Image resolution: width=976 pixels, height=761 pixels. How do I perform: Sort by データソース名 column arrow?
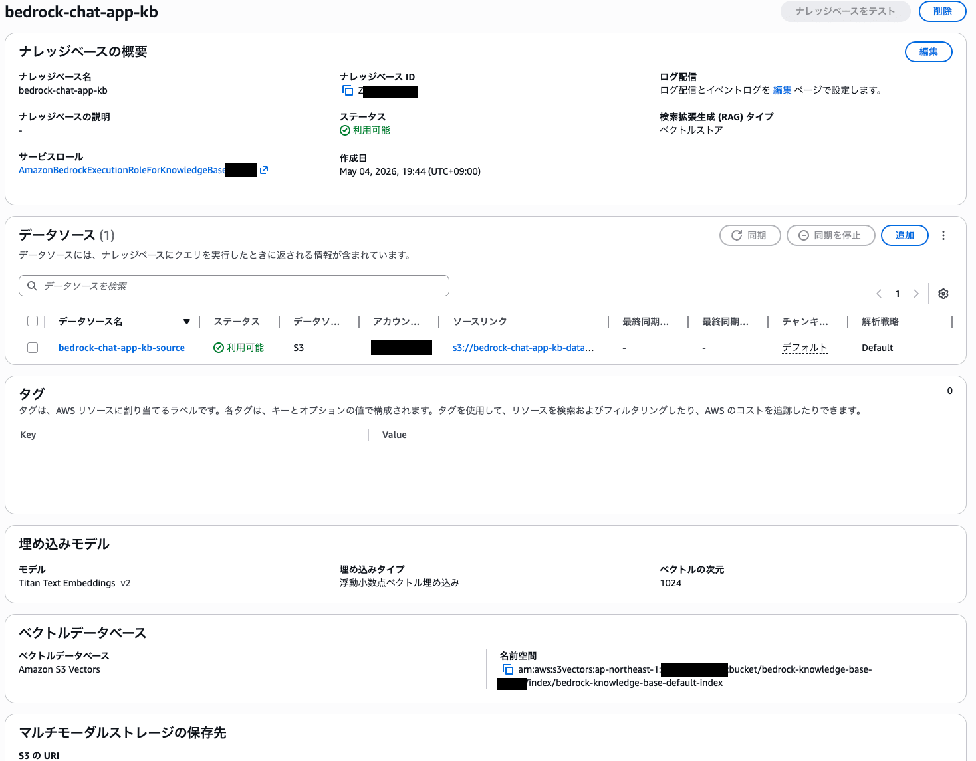(x=187, y=322)
